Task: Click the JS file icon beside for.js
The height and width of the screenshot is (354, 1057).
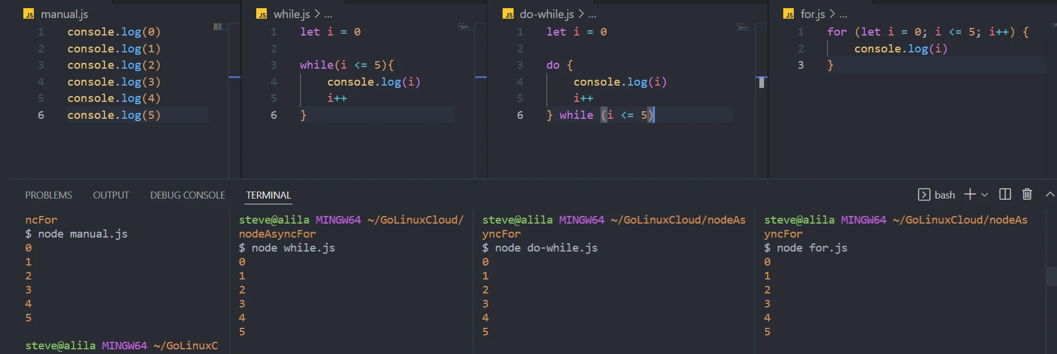Action: coord(789,14)
